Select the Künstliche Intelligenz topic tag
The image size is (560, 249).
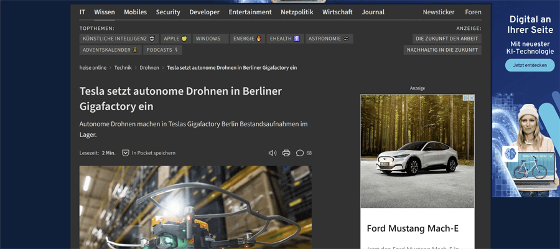[119, 39]
